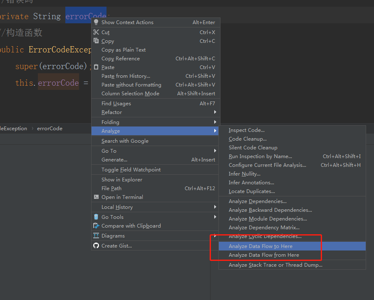Toggle Field Watchpoint on errorCode

pyautogui.click(x=131, y=170)
